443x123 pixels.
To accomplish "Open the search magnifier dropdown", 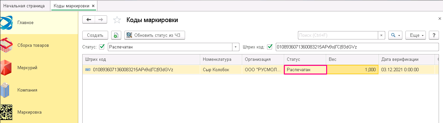I will [x=395, y=35].
